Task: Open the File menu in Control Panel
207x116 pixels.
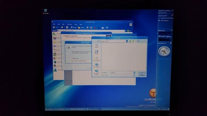Action: (x=54, y=24)
